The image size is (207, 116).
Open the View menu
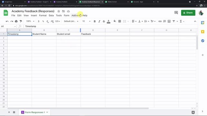click(26, 15)
